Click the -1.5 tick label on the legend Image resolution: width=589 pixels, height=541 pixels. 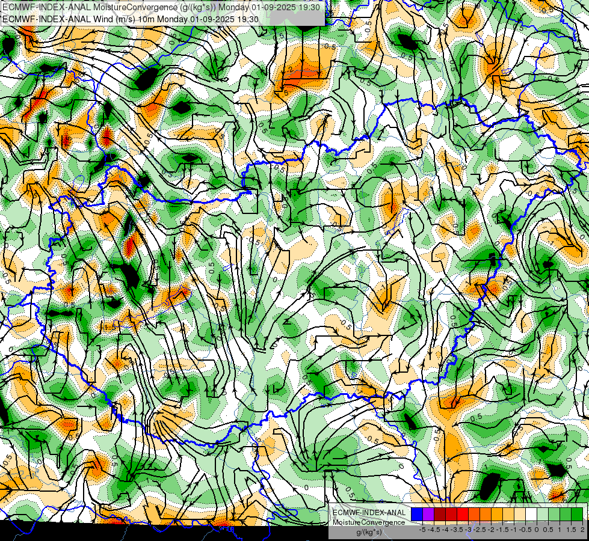click(502, 530)
